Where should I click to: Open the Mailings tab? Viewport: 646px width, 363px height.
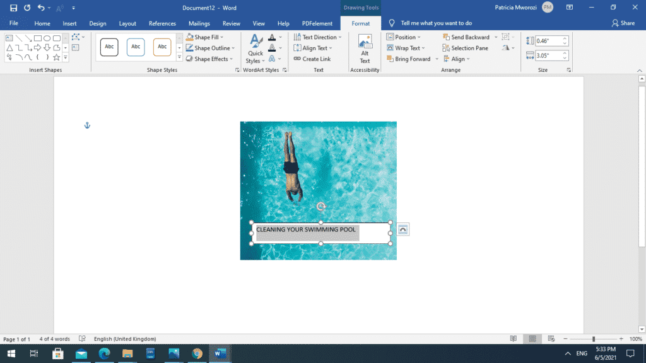[199, 23]
